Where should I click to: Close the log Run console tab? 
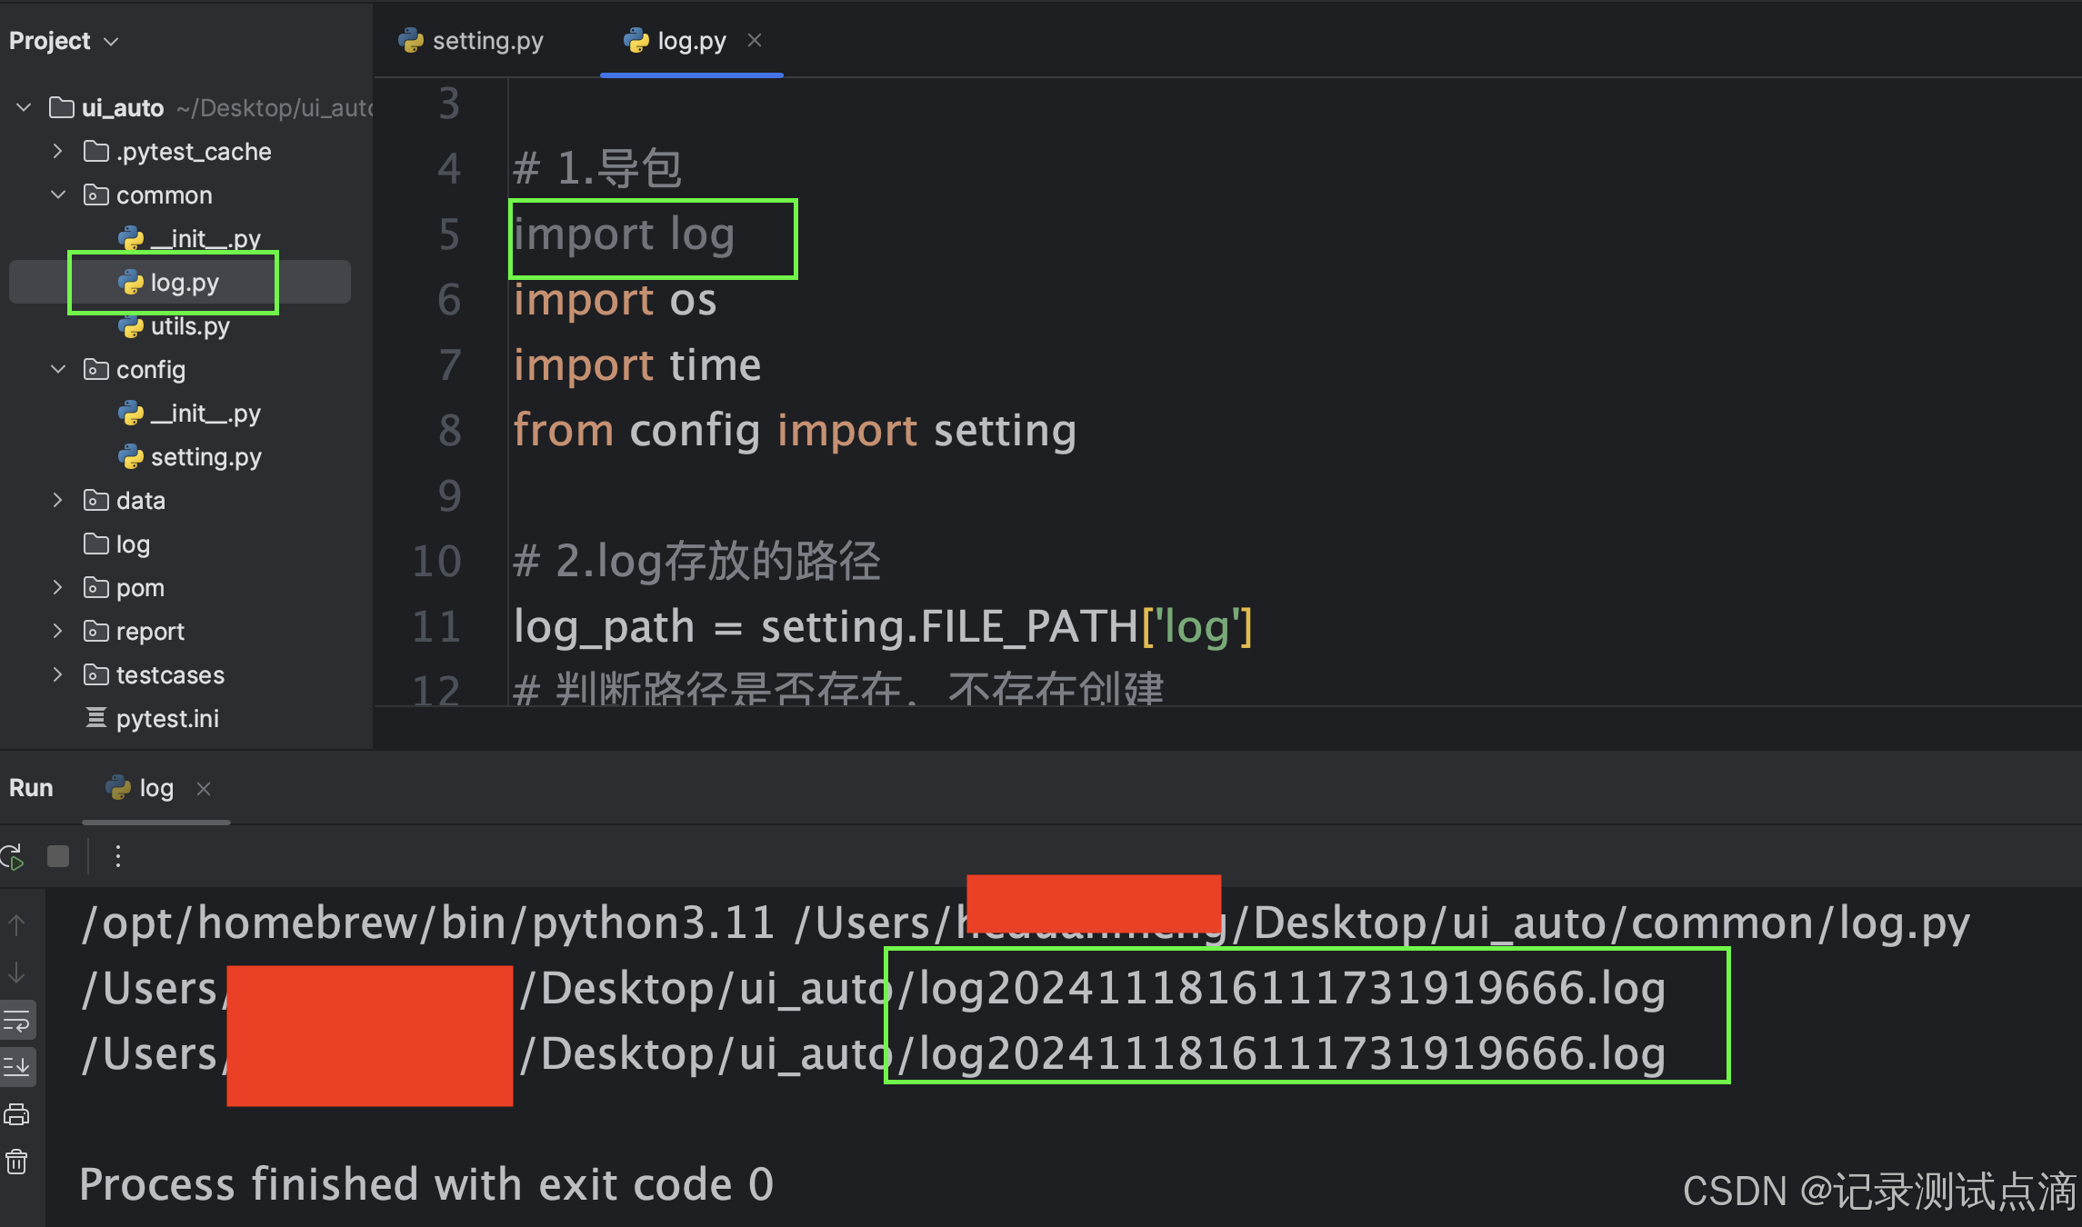204,789
